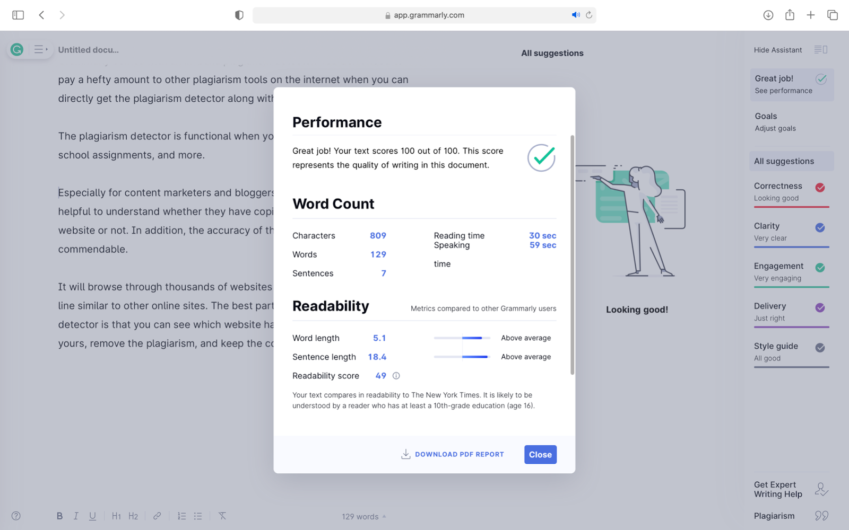Set Heading 1 style
This screenshot has width=849, height=530.
coord(116,516)
